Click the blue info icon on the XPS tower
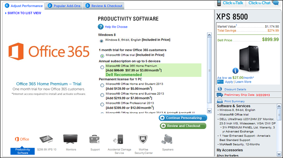This screenshot has height=158, width=283. 235,71
